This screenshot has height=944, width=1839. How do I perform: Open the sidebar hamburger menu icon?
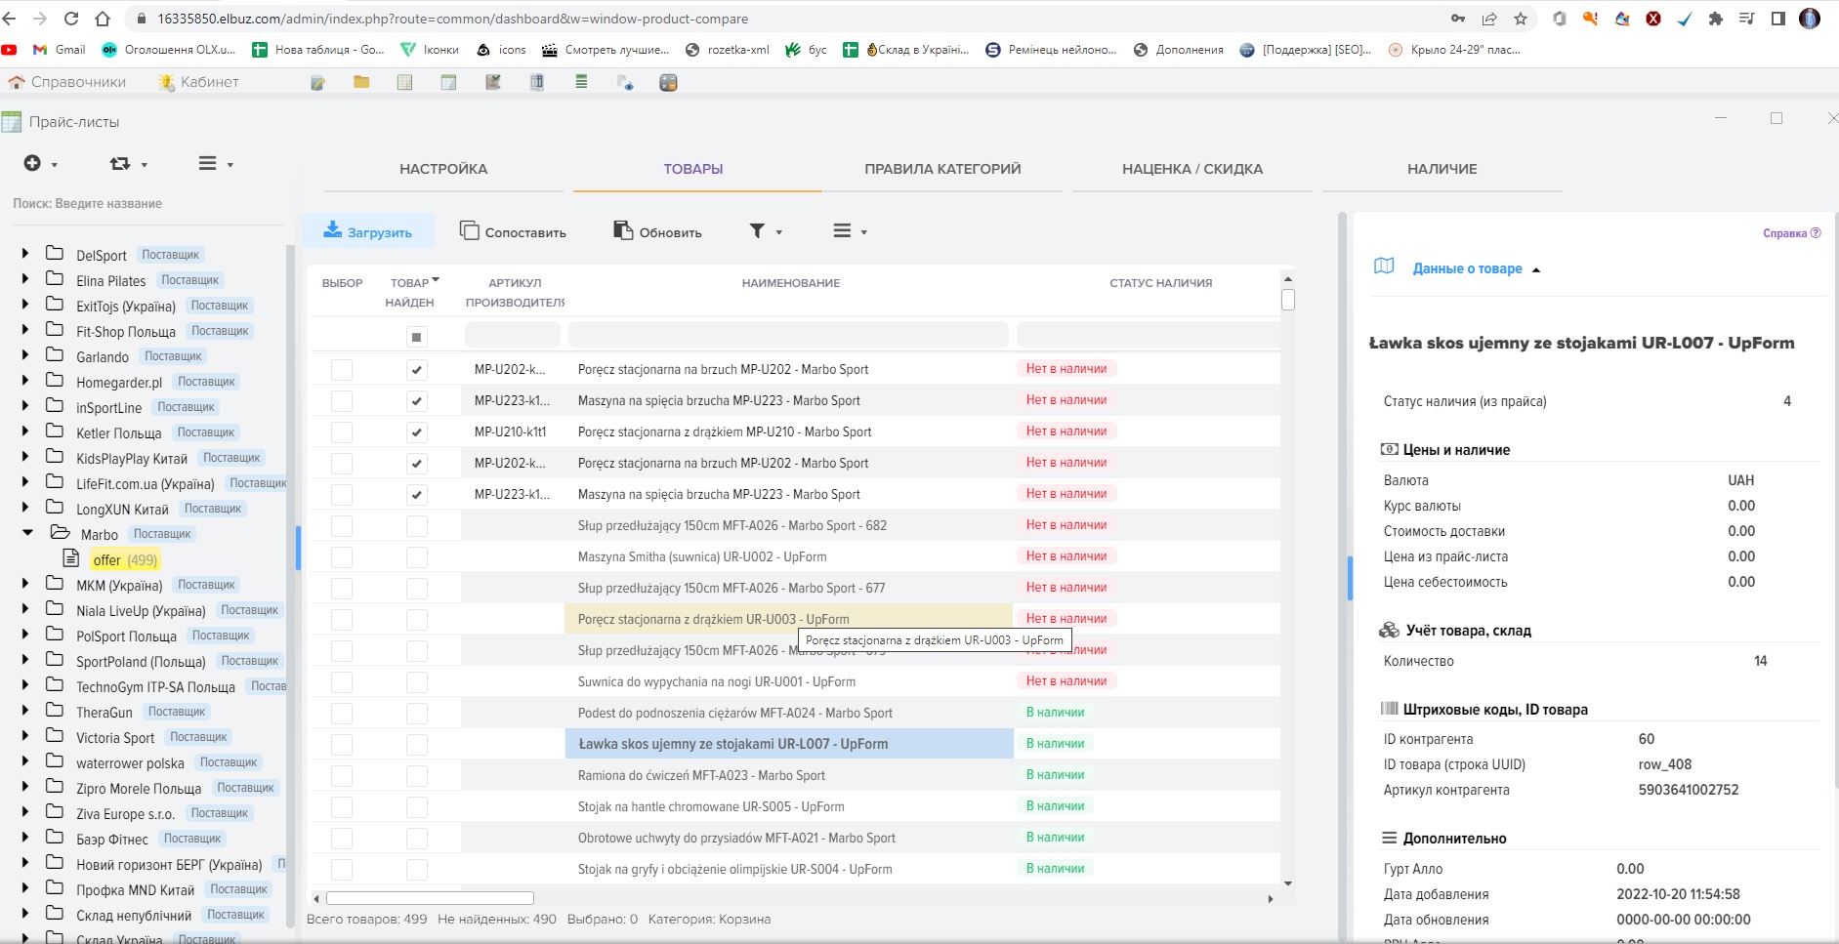207,163
